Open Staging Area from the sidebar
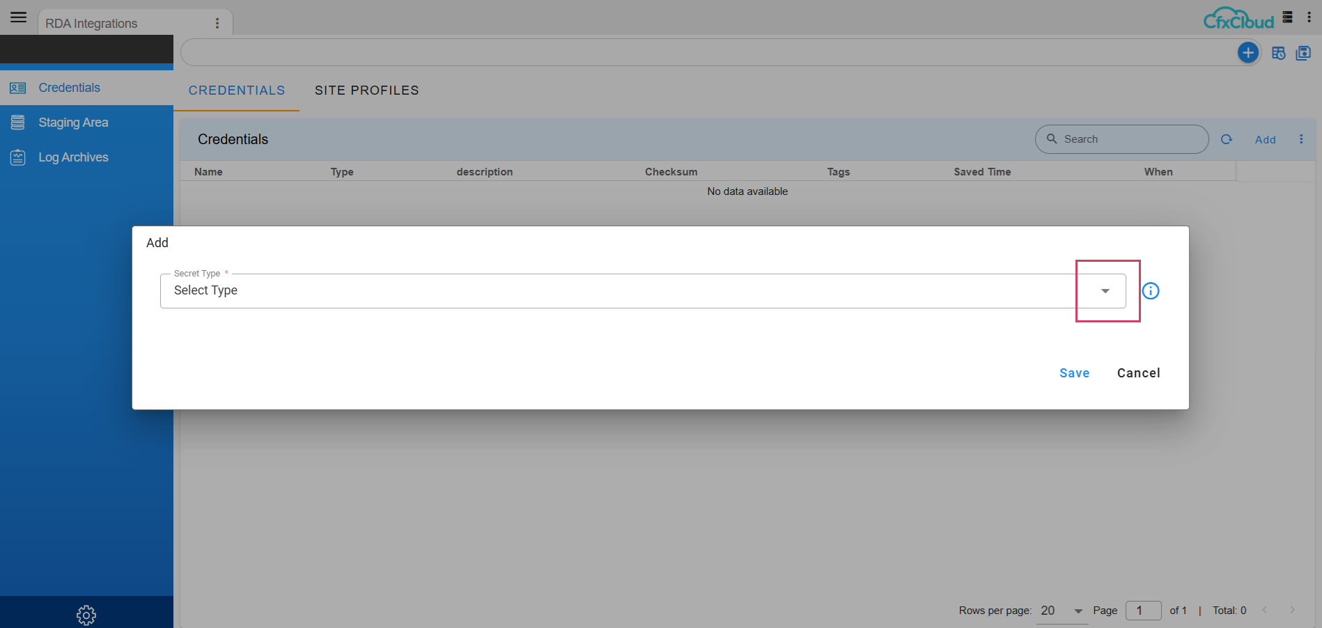 [73, 123]
